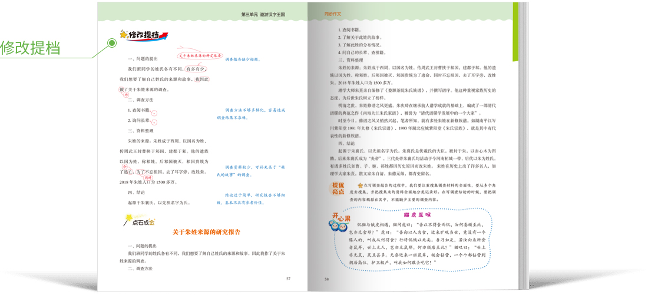Click the heading '三、资料整理' on left page
This screenshot has height=295, width=648.
[x=140, y=131]
